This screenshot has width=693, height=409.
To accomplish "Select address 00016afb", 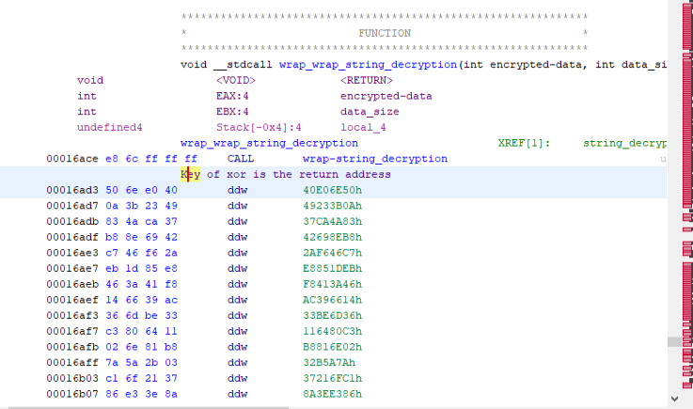I will click(x=72, y=347).
